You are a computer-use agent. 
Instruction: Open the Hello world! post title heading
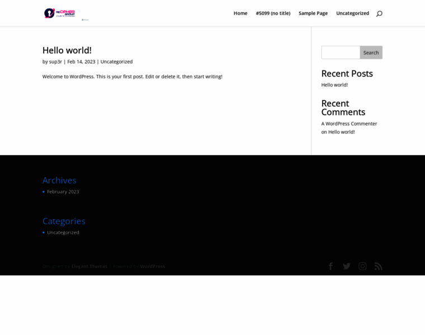(67, 50)
